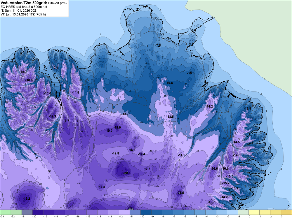
Task: Click the -3.8 temperature value
Action: tap(193, 30)
